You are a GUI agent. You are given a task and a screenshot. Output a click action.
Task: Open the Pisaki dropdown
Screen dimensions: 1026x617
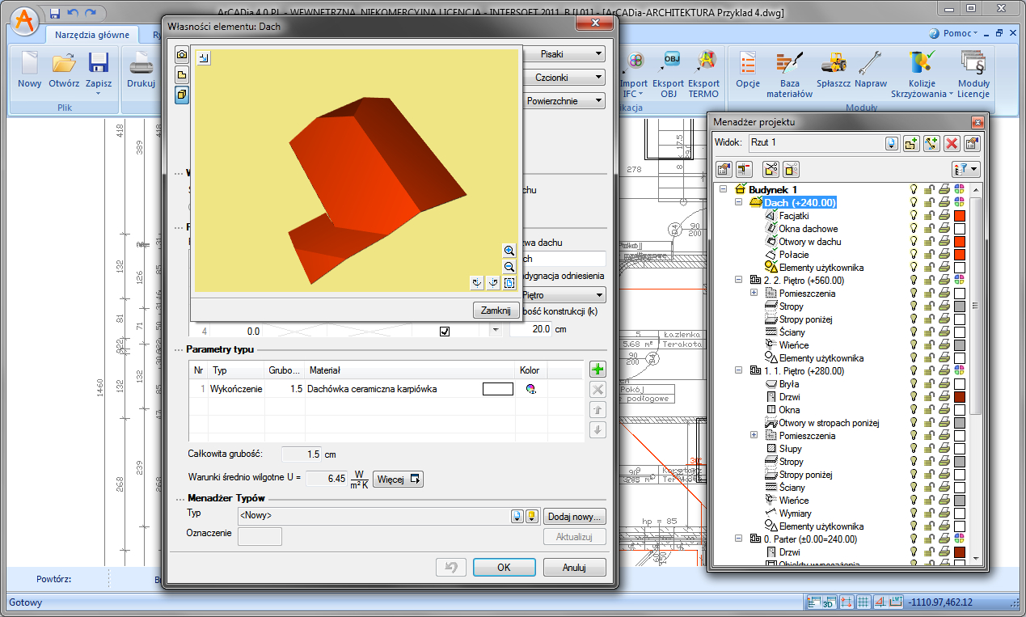(564, 54)
